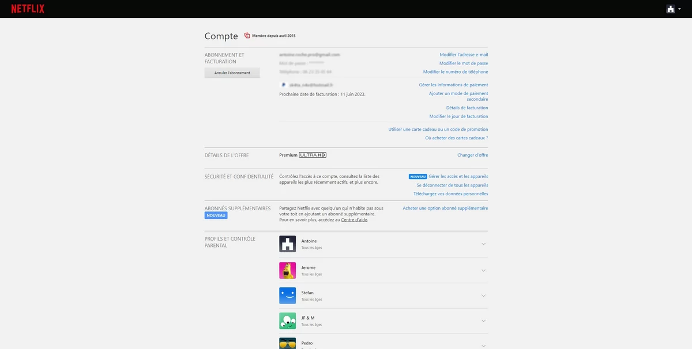Open the profile avatar menu in header

click(x=671, y=9)
